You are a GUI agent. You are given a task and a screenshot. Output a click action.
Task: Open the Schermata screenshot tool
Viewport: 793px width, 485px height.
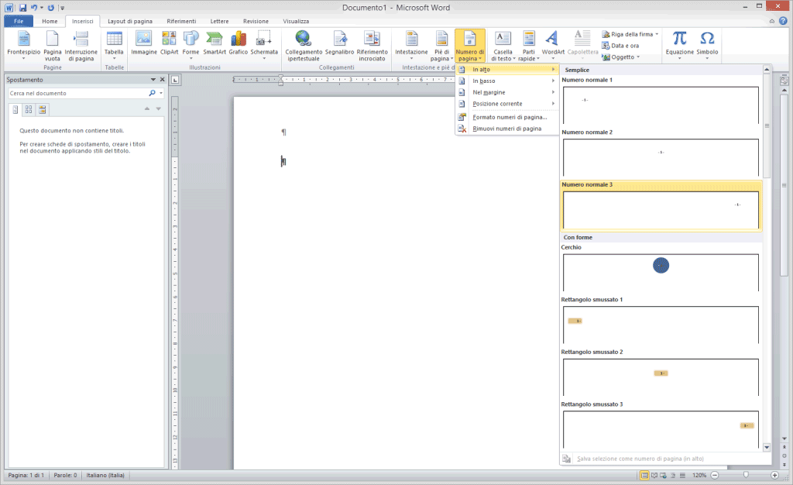(x=264, y=46)
